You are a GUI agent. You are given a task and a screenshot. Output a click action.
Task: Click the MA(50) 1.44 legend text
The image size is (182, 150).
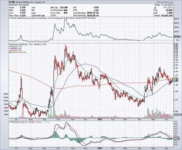tap(16, 48)
